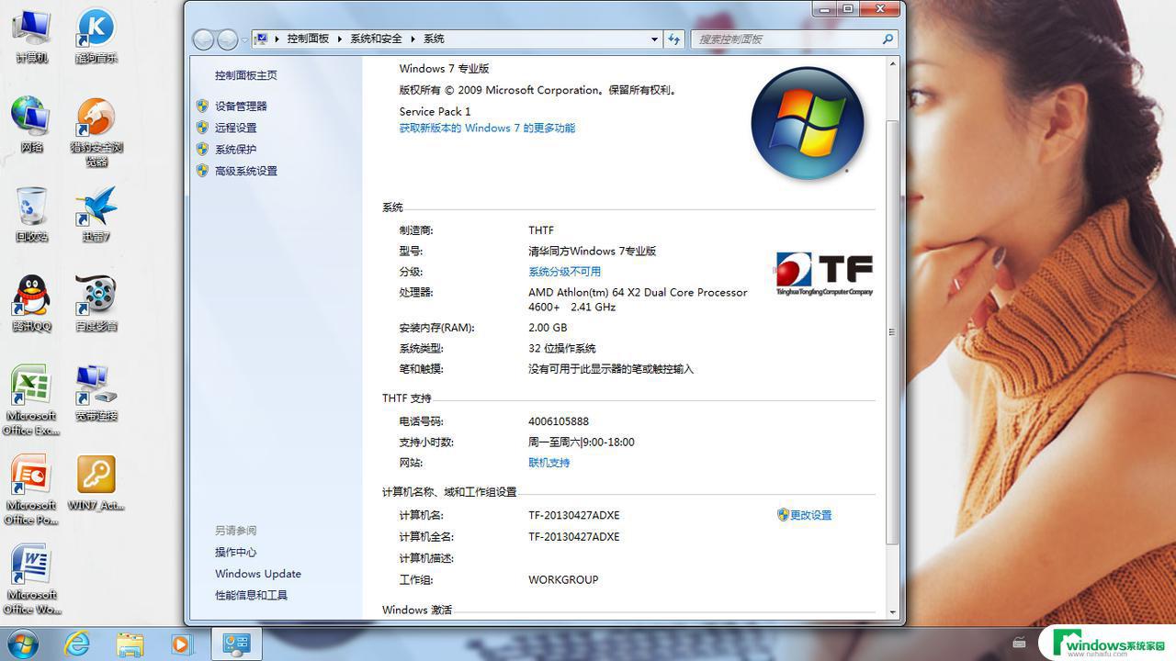Image resolution: width=1176 pixels, height=661 pixels.
Task: Click the 系统分级不可用 rating link
Action: [564, 272]
